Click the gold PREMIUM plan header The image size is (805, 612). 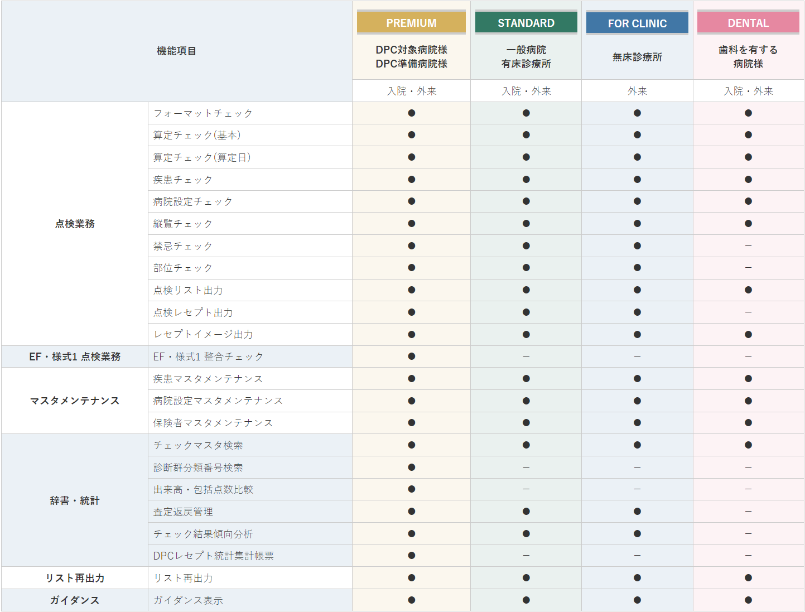point(411,23)
